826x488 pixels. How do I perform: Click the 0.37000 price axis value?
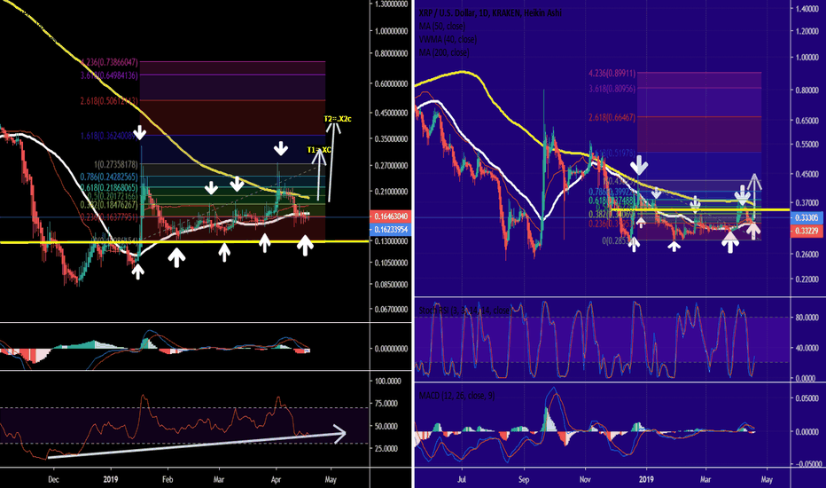[807, 202]
